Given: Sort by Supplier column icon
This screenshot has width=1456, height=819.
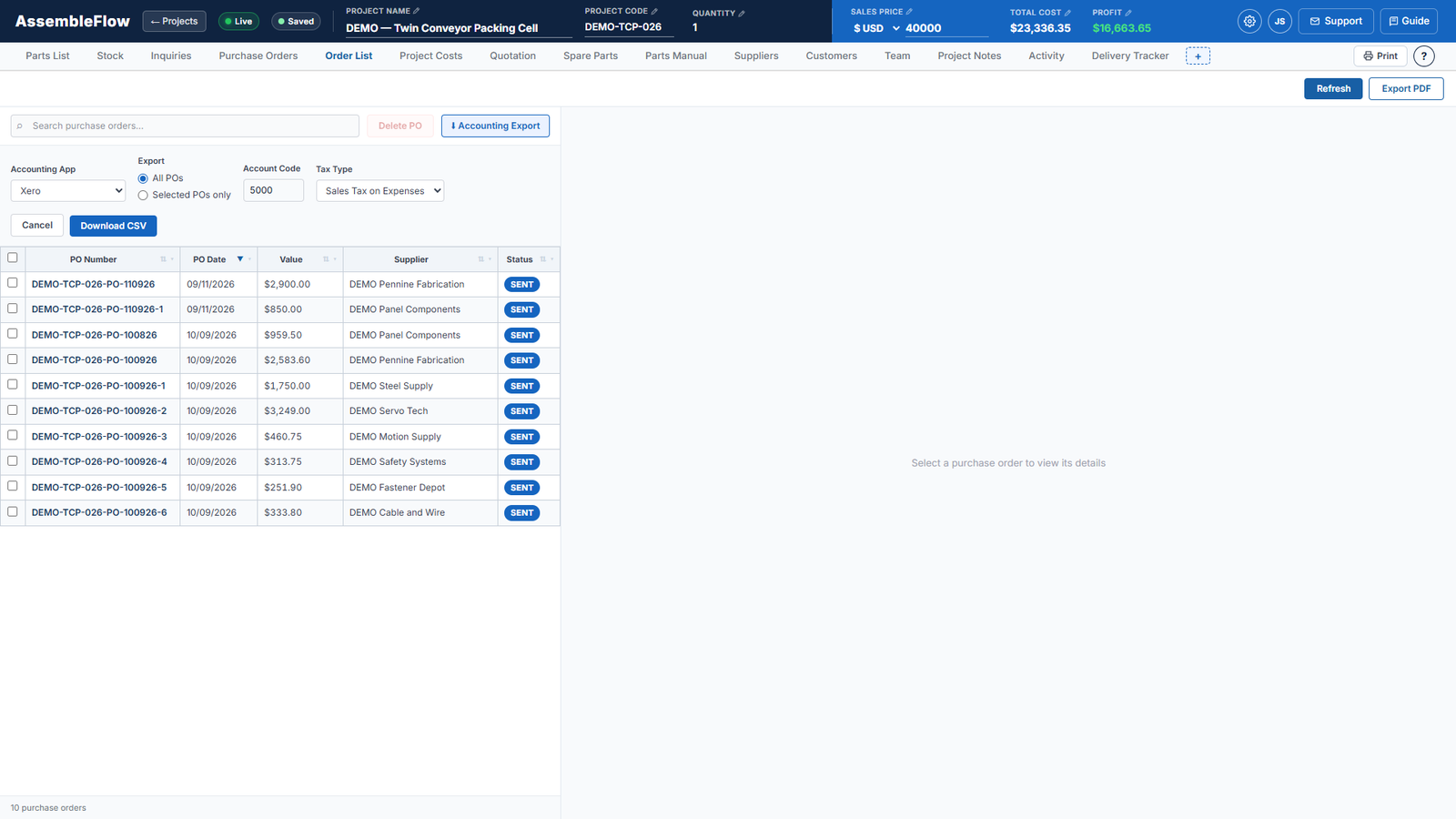Looking at the screenshot, I should point(480,259).
